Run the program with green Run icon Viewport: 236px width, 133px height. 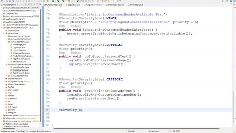53,1
